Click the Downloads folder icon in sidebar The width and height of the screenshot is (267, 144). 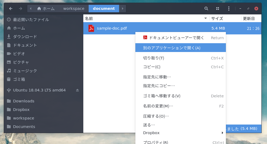[9, 101]
